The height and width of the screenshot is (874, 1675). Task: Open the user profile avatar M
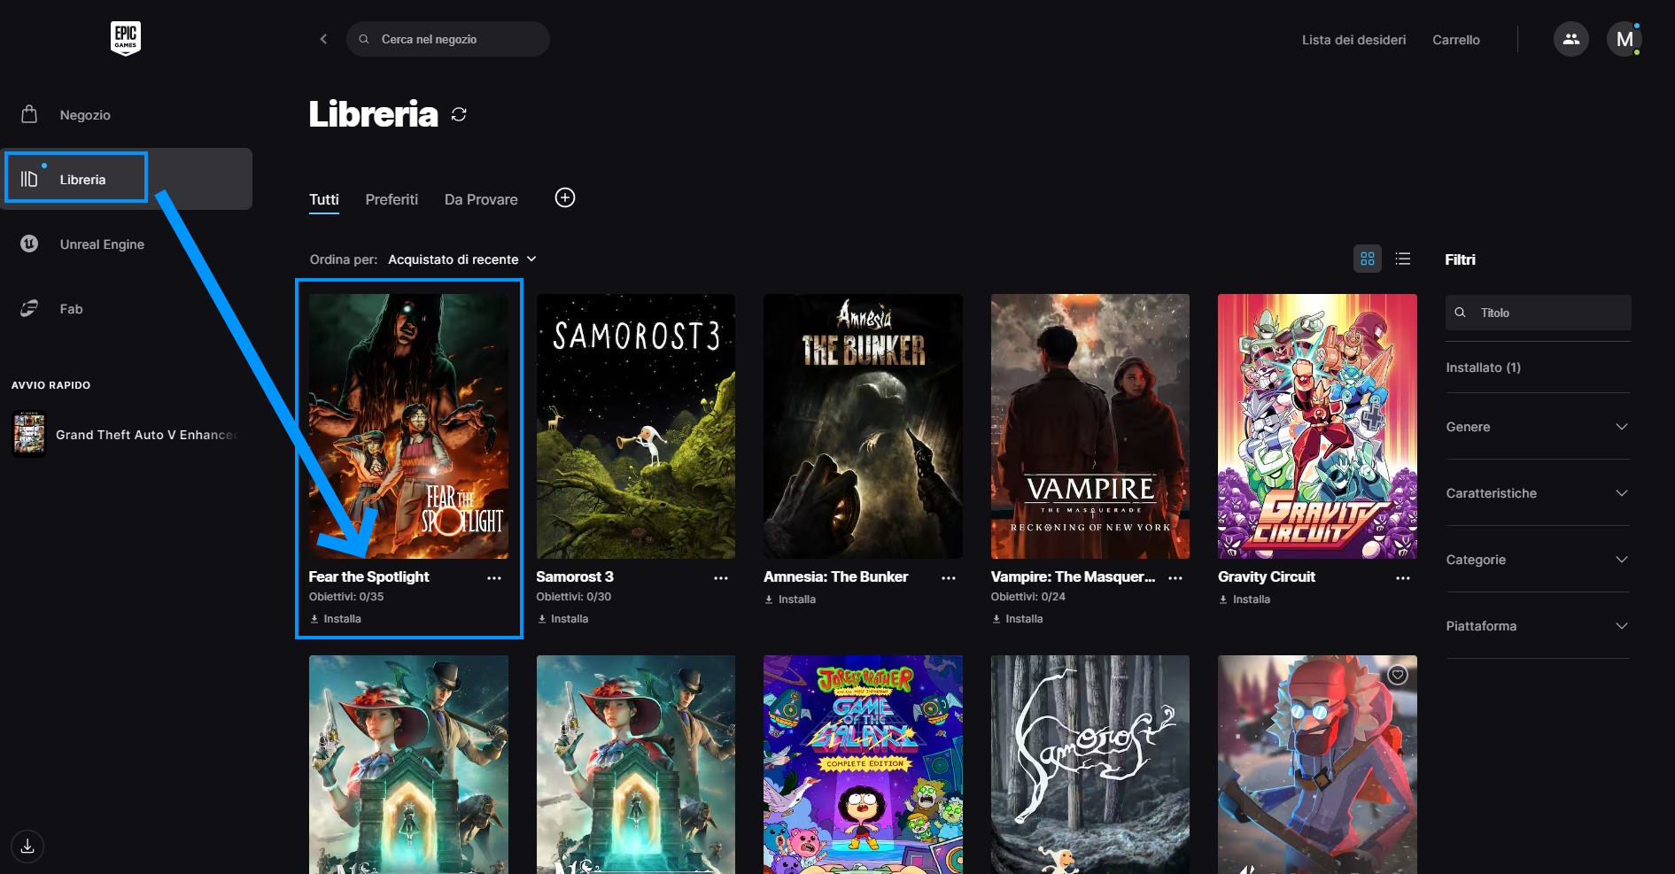click(1624, 39)
